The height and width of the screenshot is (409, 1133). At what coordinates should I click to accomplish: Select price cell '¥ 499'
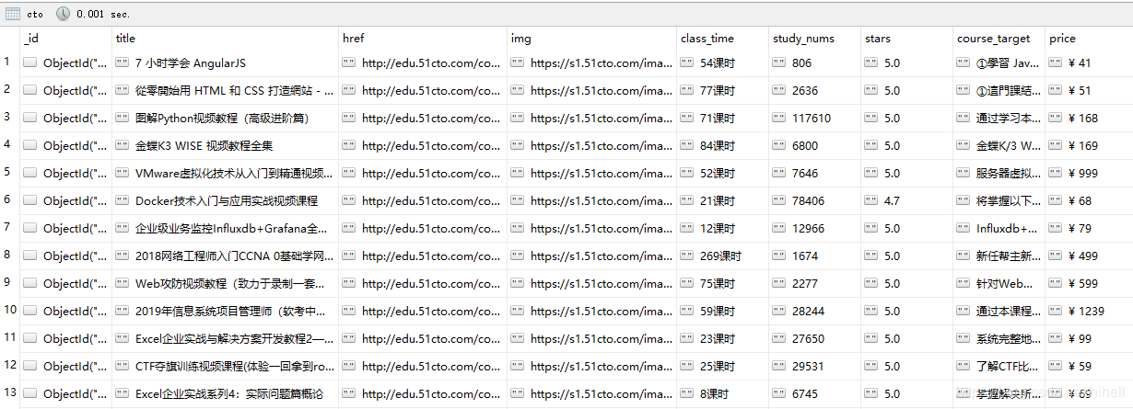[x=1089, y=256]
